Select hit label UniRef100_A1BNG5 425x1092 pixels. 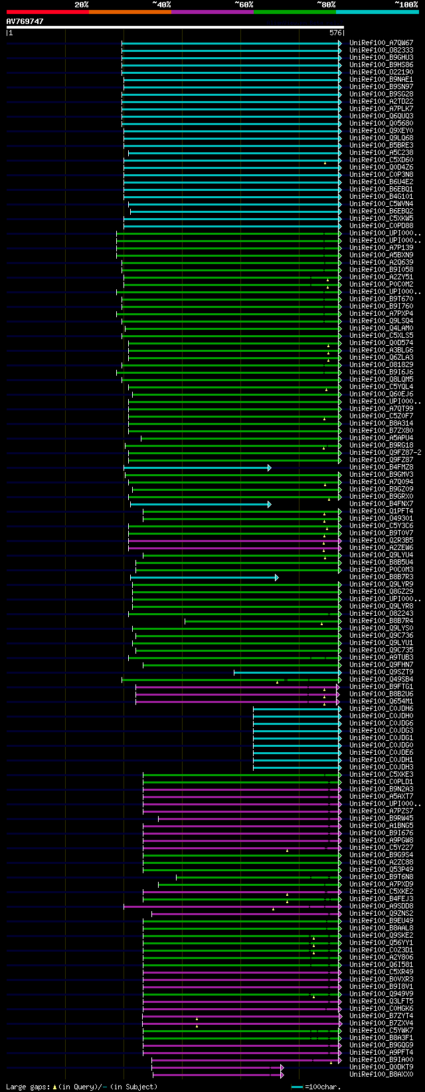point(381,826)
